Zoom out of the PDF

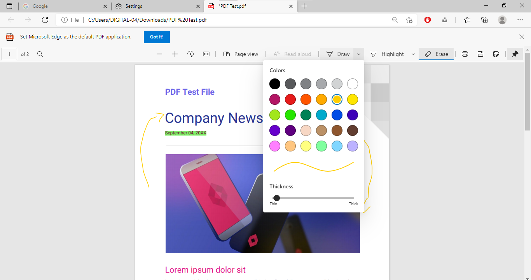[159, 54]
